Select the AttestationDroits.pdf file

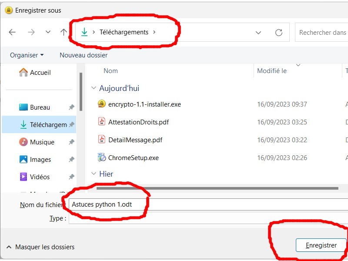click(138, 122)
